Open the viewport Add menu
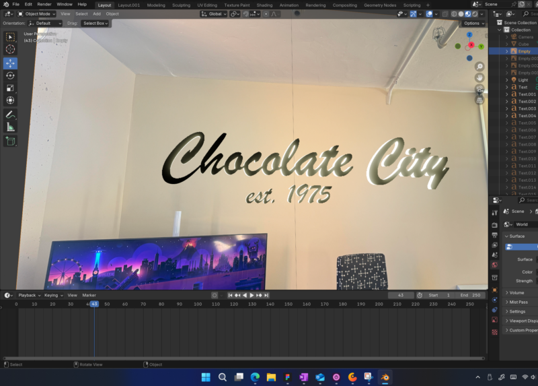Image resolution: width=538 pixels, height=386 pixels. pos(97,14)
